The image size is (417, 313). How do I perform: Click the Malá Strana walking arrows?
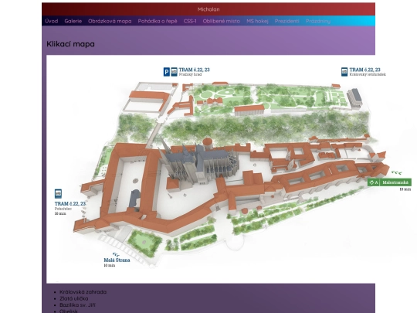tap(116, 255)
